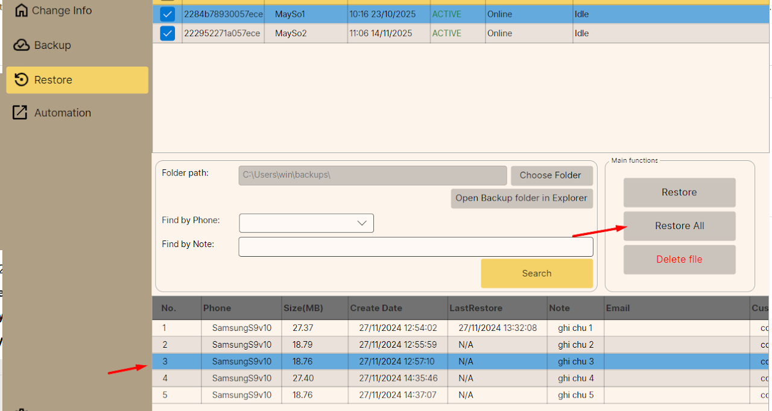772x411 pixels.
Task: Open the Backup menu item
Action: [52, 45]
